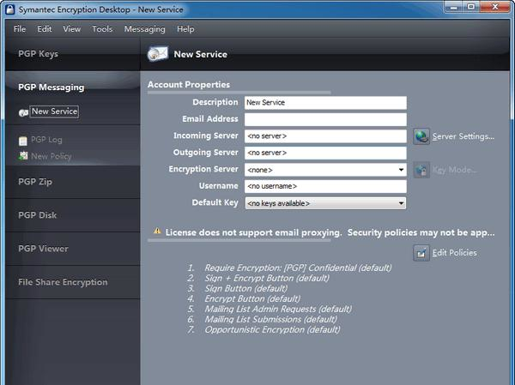
Task: Open the Messaging menu
Action: 144,29
